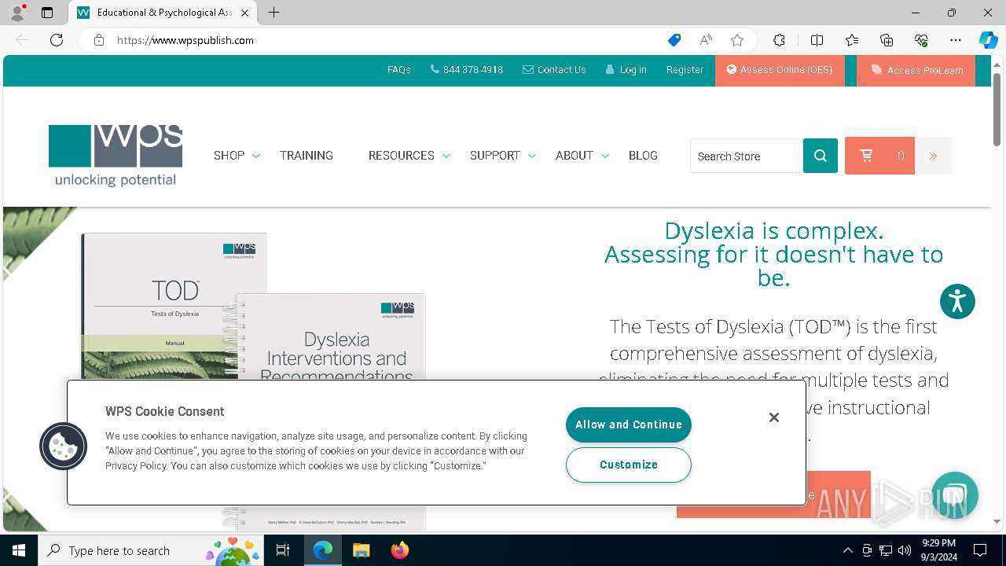Open the Collections icon
This screenshot has height=566, width=1006.
coord(887,40)
